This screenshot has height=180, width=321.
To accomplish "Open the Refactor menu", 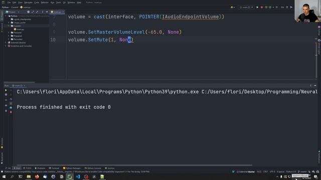I will tap(45, 2).
